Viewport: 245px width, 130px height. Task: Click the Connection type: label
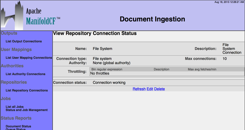pos(71,59)
